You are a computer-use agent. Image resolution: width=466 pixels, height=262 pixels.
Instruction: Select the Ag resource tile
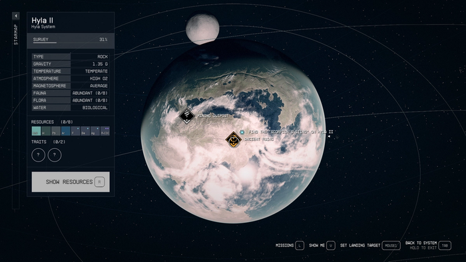point(95,131)
